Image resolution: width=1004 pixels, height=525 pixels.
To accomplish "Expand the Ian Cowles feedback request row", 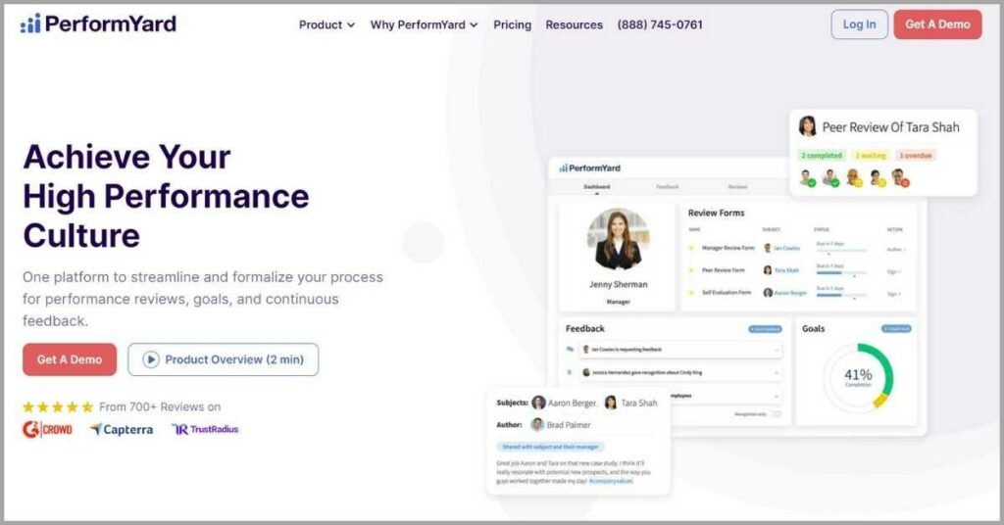I will pos(778,350).
